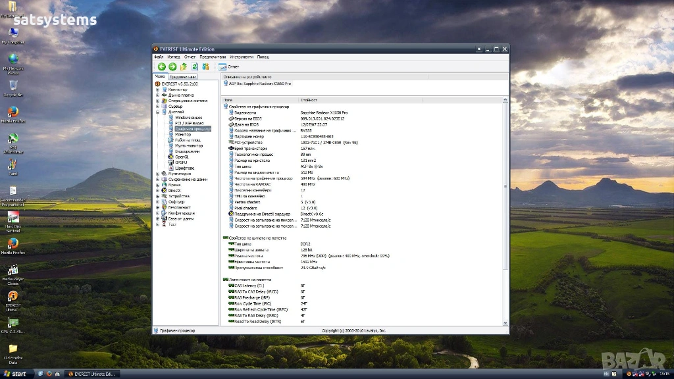Collapse the Дисплей tree node
This screenshot has width=674, height=379.
point(157,112)
